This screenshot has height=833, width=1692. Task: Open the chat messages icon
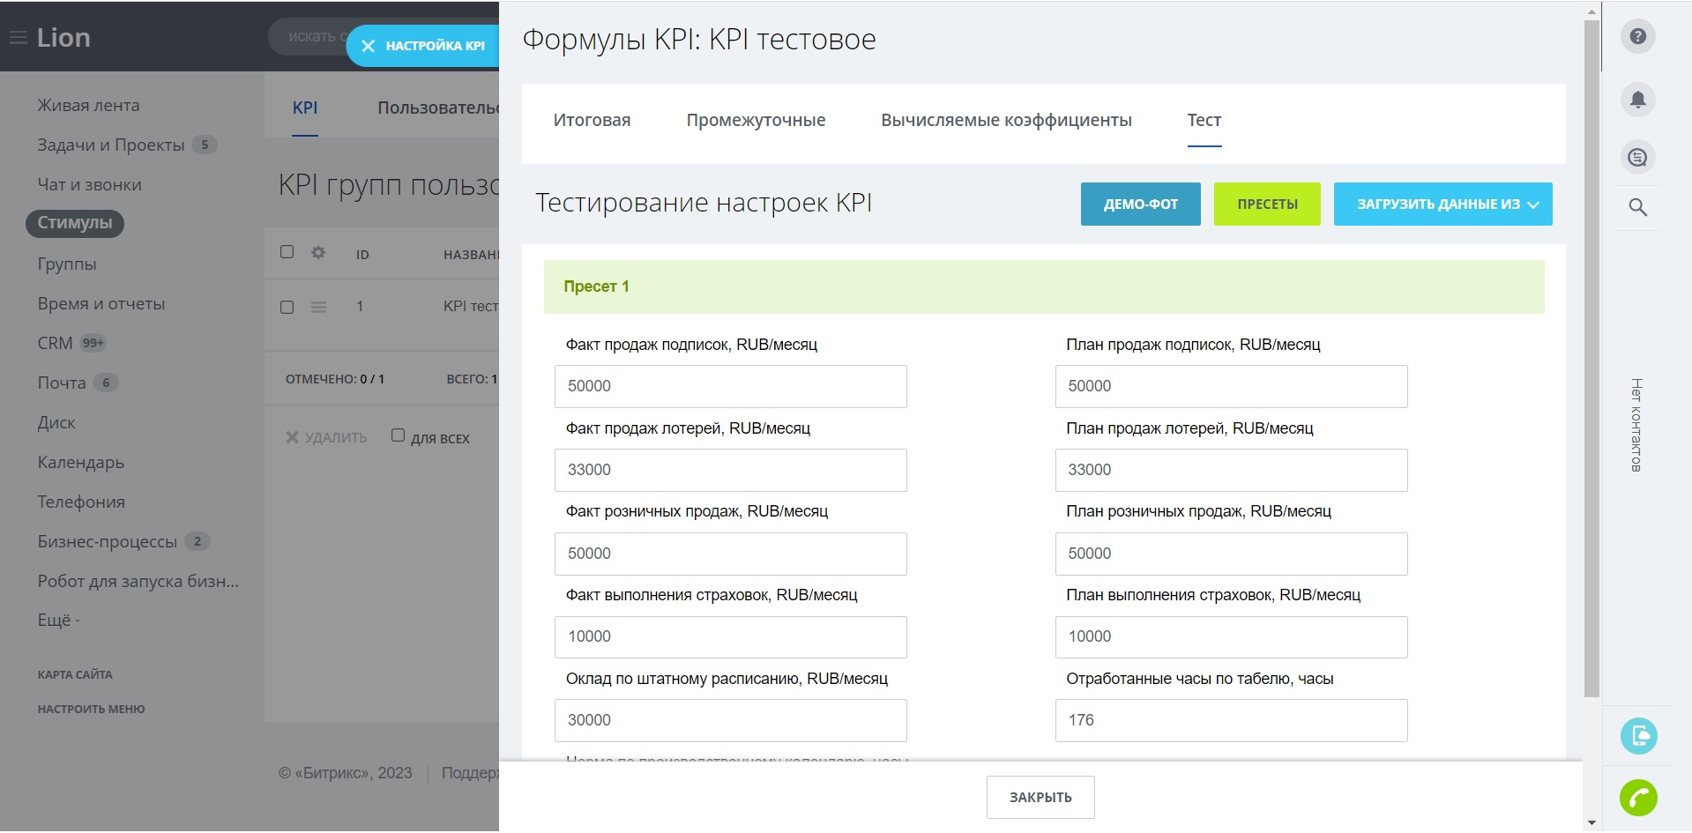(x=1637, y=158)
